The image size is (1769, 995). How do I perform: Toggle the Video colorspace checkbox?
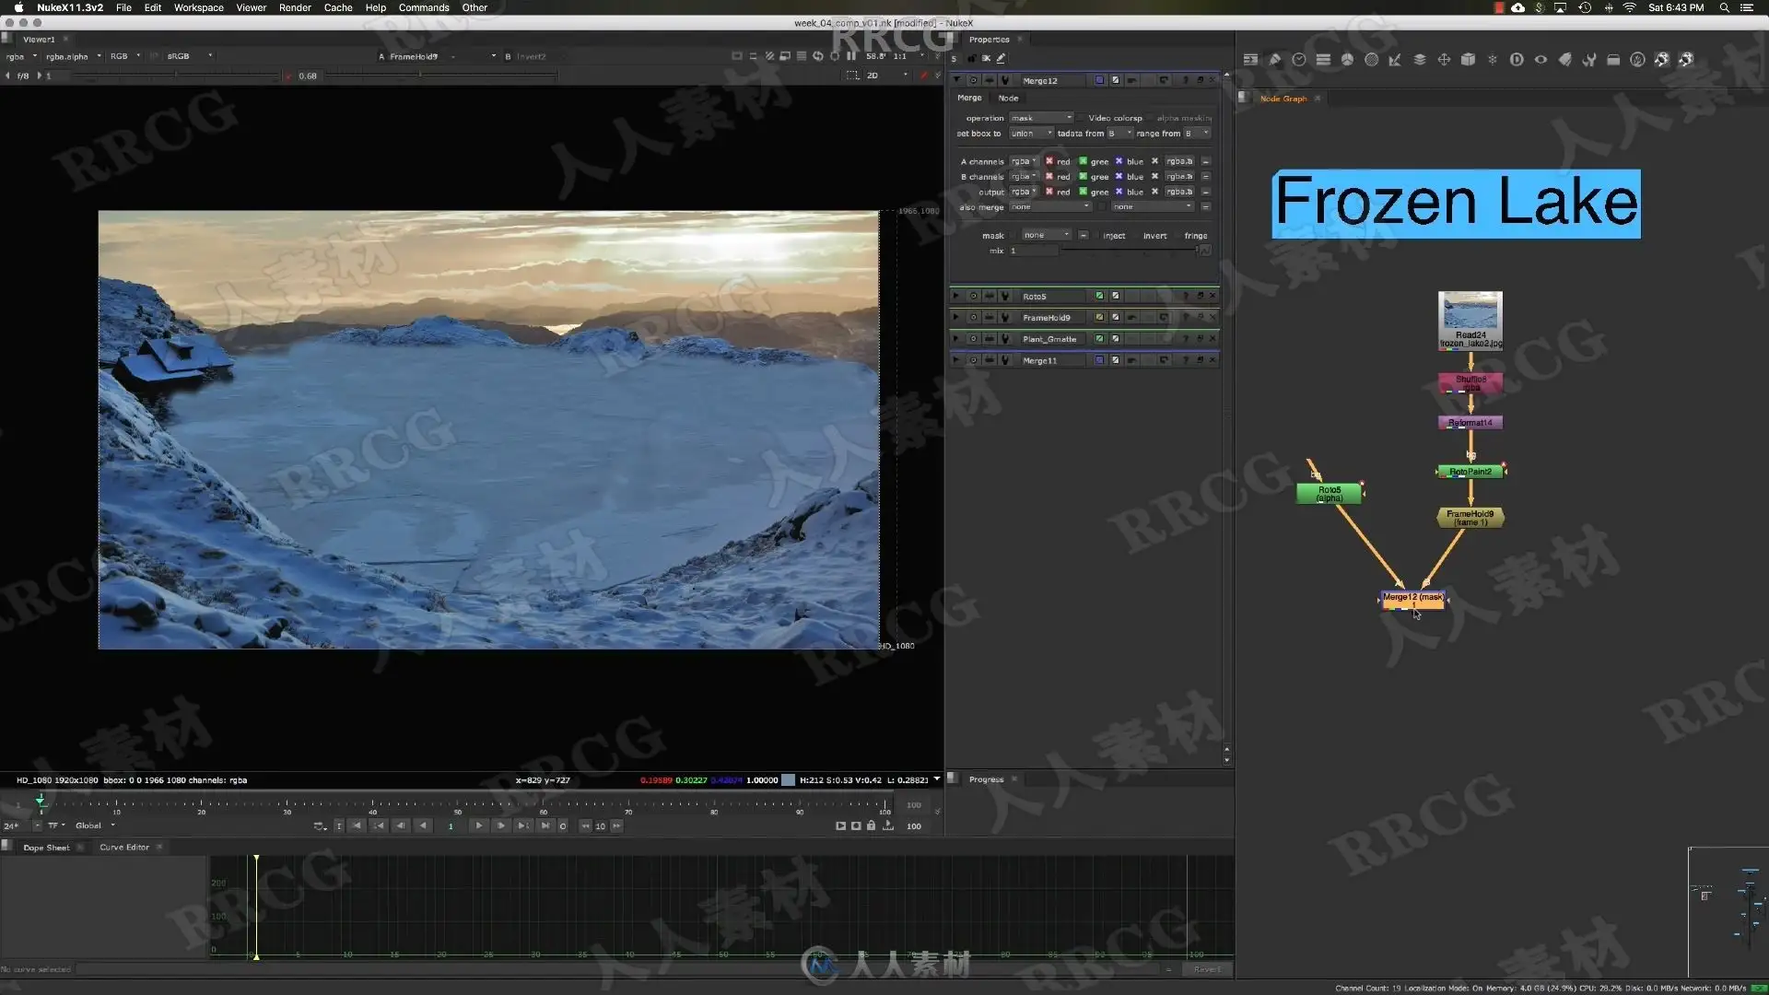click(1082, 118)
